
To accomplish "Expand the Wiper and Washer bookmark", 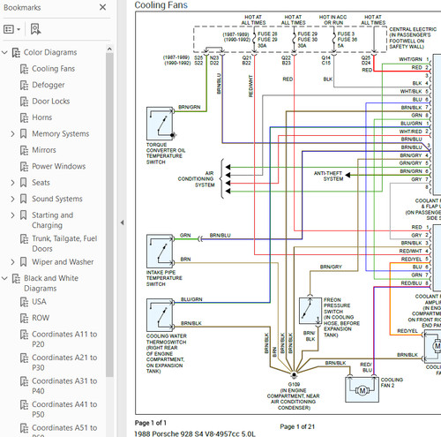I will click(x=12, y=262).
